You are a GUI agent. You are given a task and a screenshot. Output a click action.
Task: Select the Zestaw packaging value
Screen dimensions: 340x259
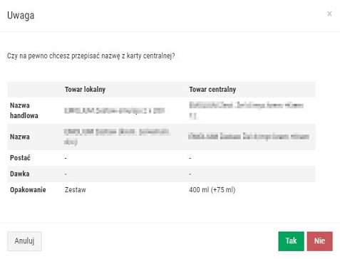click(x=75, y=190)
